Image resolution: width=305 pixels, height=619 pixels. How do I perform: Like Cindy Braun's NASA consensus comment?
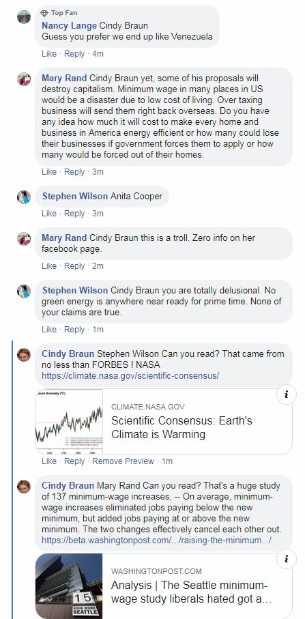[x=49, y=461]
